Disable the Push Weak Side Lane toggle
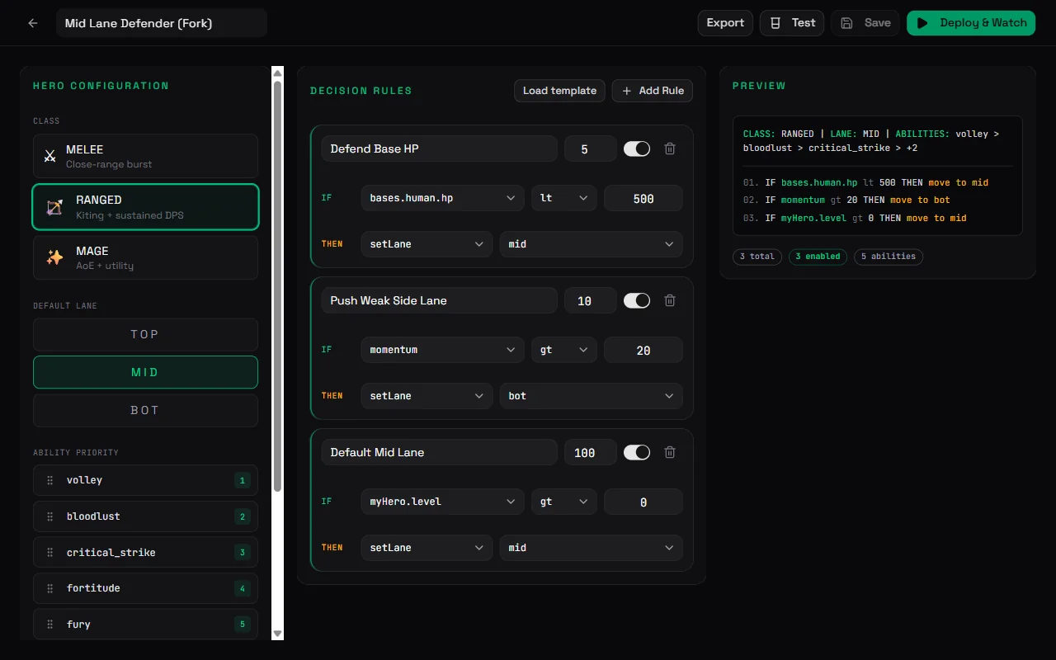Image resolution: width=1056 pixels, height=660 pixels. 637,300
